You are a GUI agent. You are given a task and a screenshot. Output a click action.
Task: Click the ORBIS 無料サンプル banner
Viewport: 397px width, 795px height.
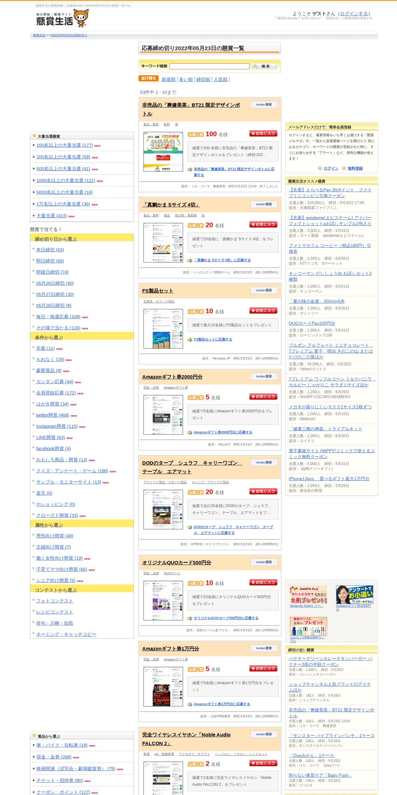tap(308, 626)
